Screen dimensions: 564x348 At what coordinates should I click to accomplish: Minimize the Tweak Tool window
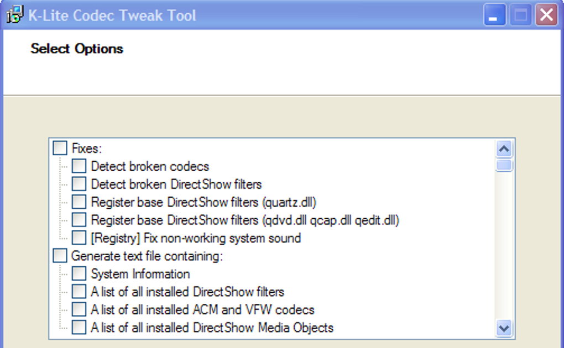tap(494, 15)
